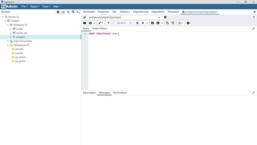Execute the query with play button

pyautogui.click(x=143, y=23)
